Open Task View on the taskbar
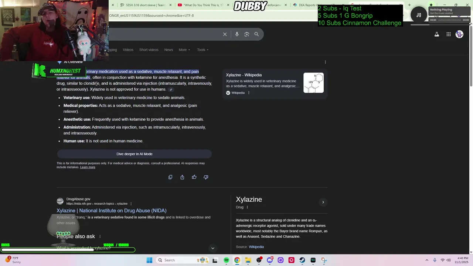The height and width of the screenshot is (266, 473). coord(215,260)
